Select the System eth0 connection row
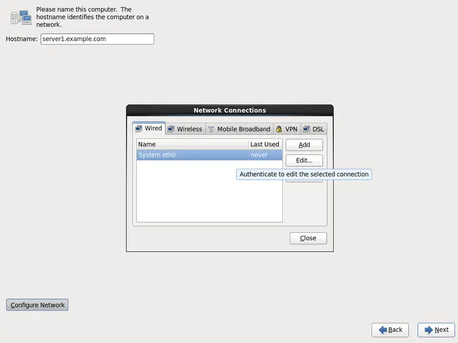The image size is (458, 343). (192, 155)
